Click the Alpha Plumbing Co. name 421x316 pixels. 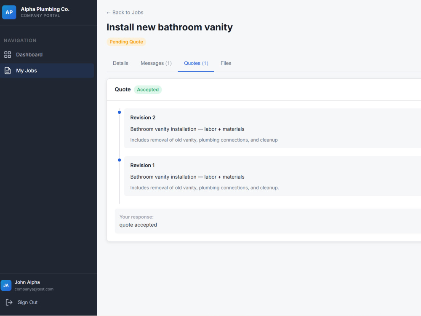point(45,9)
